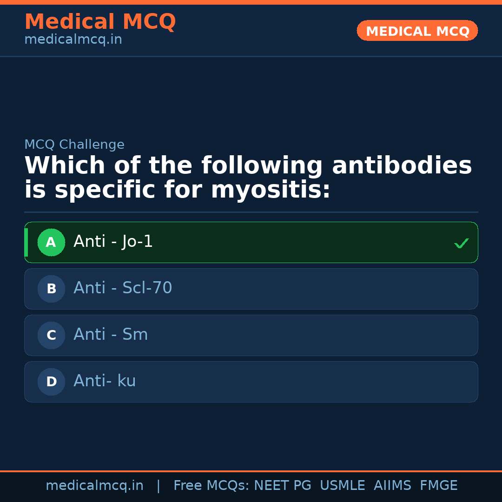Click the green circled letter A
The height and width of the screenshot is (502, 502).
pyautogui.click(x=51, y=242)
